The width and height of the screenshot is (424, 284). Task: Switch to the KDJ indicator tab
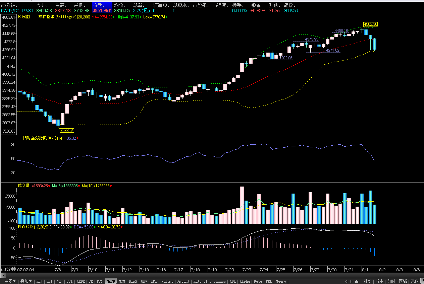pyautogui.click(x=40, y=282)
